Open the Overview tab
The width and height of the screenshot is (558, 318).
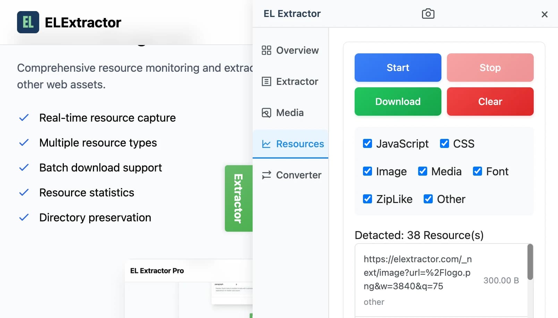pos(290,50)
